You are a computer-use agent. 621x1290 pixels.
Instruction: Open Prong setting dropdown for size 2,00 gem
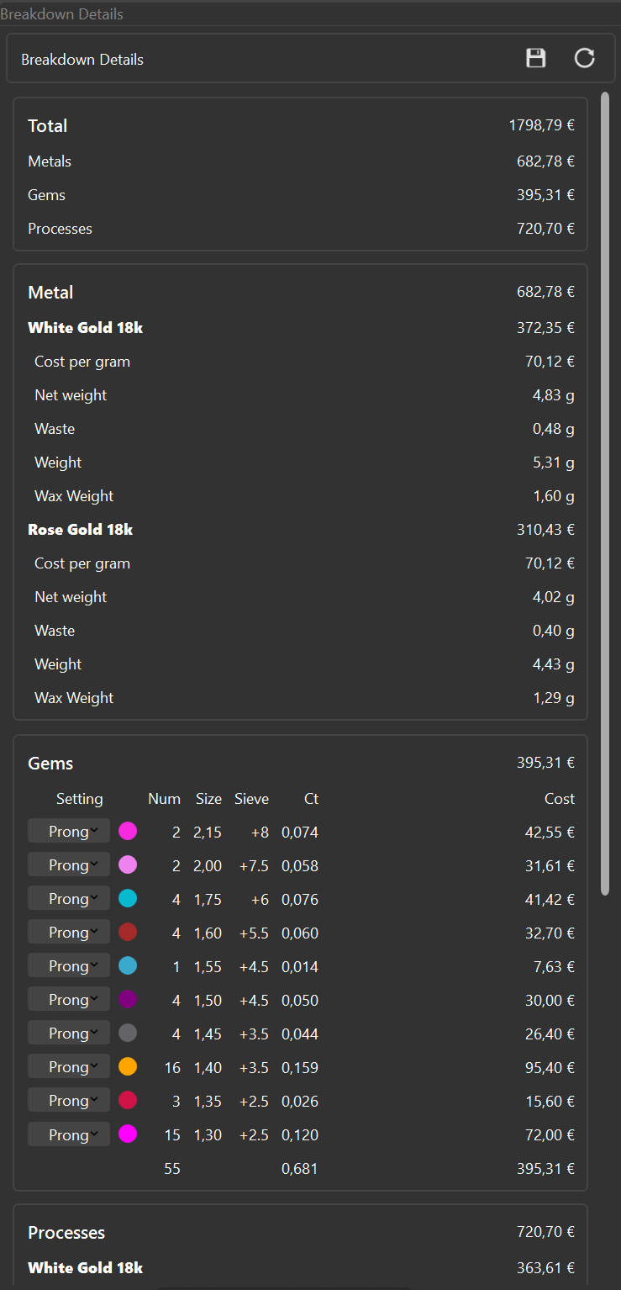click(69, 865)
